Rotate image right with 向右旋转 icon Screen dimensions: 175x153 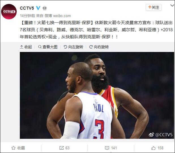[91, 47]
